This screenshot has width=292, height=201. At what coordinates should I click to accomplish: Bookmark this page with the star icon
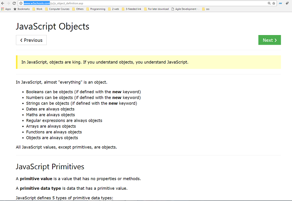(274, 3)
